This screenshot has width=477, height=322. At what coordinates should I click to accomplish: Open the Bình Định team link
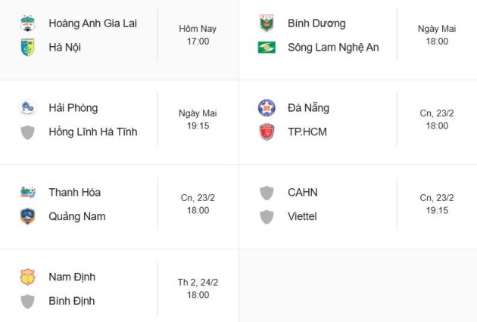(72, 301)
